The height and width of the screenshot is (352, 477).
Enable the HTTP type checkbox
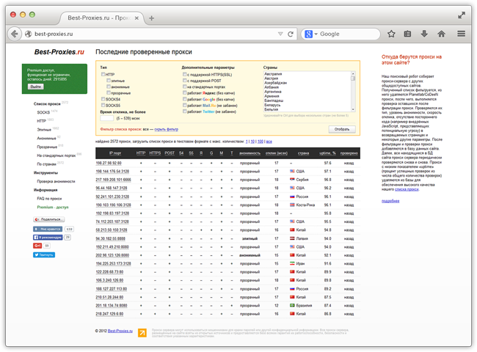tap(103, 74)
